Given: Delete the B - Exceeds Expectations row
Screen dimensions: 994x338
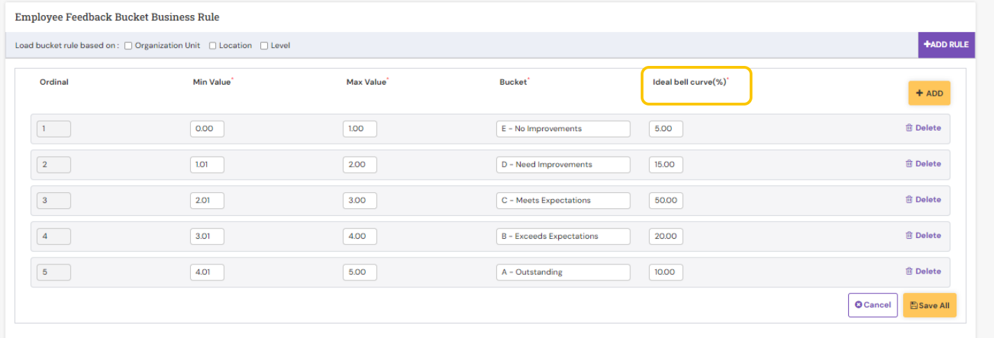Looking at the screenshot, I should (923, 235).
